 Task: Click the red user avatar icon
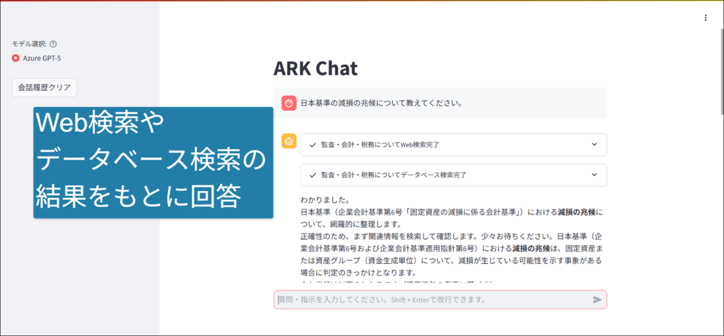[289, 103]
